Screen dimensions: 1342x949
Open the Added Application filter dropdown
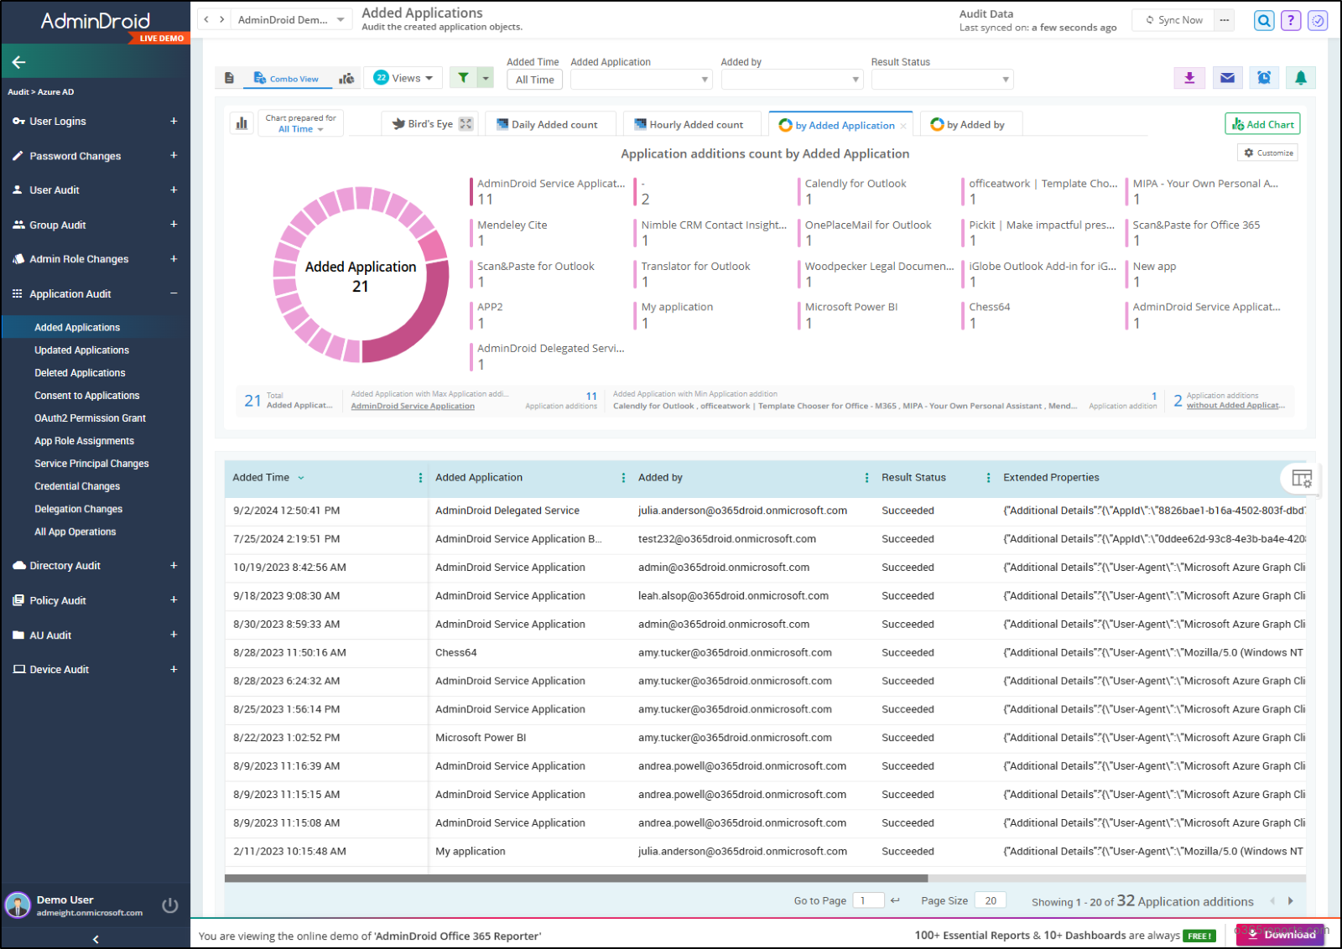coord(642,80)
